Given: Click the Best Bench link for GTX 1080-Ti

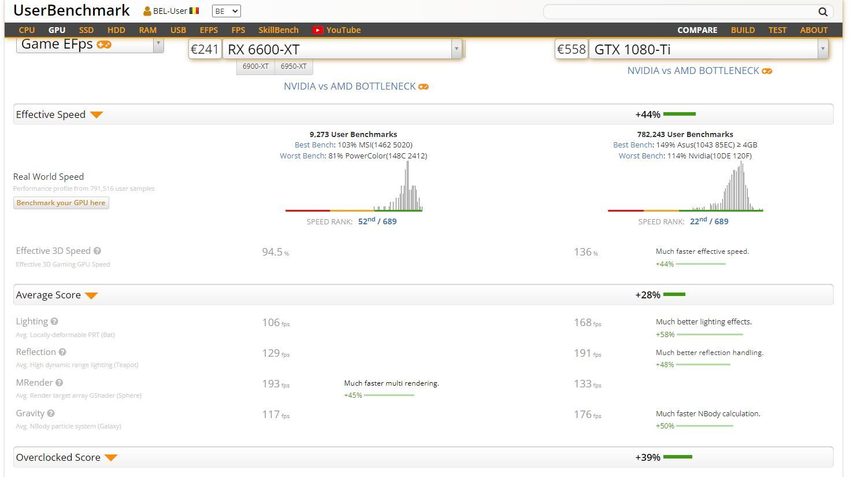Looking at the screenshot, I should [x=633, y=145].
